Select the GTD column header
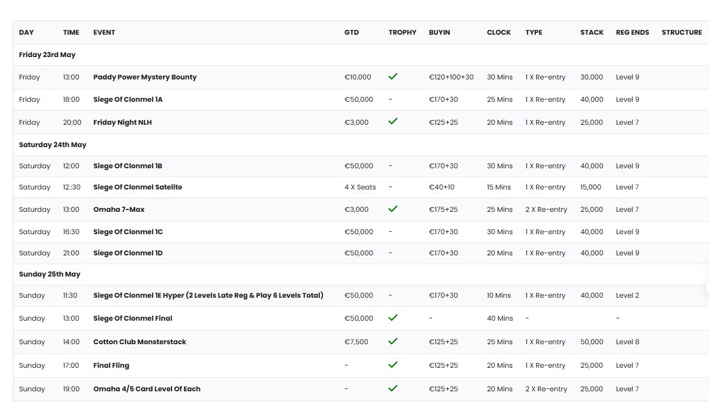This screenshot has width=709, height=406. (351, 32)
